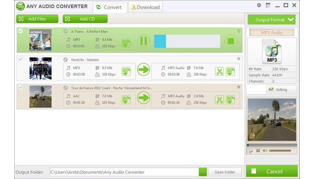Stop conversion of A-Teens - A Perfect Man
The image size is (314, 179).
[231, 41]
